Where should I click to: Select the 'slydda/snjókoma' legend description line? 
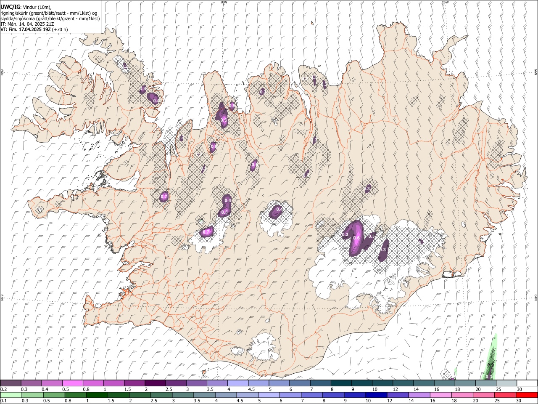point(50,19)
